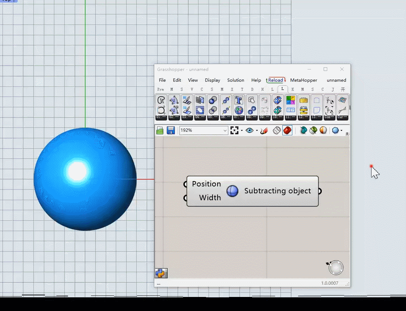Select the grid projected onto plane icon

[200, 100]
